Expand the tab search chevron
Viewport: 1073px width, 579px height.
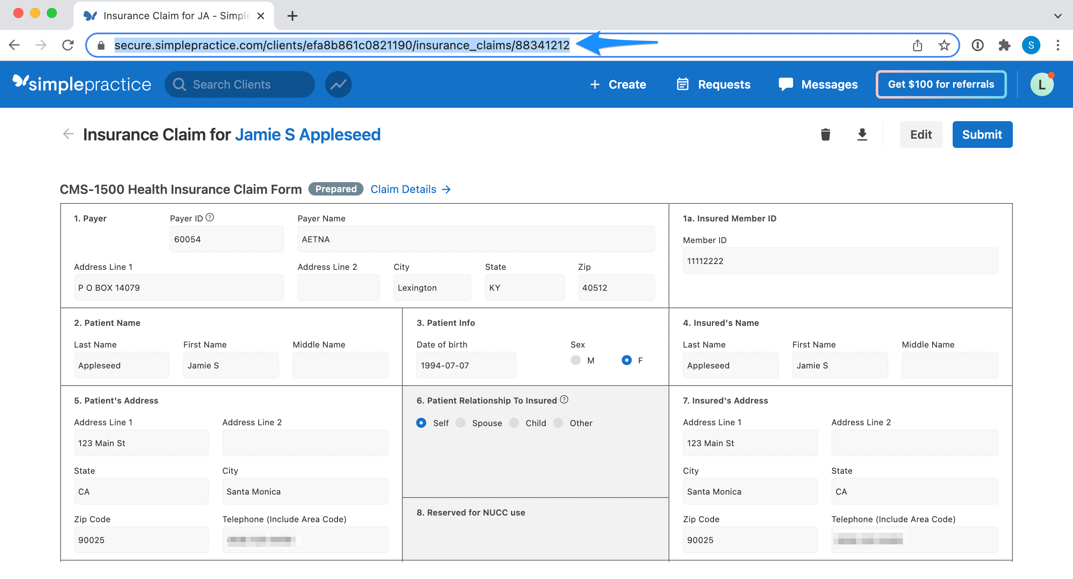point(1058,16)
